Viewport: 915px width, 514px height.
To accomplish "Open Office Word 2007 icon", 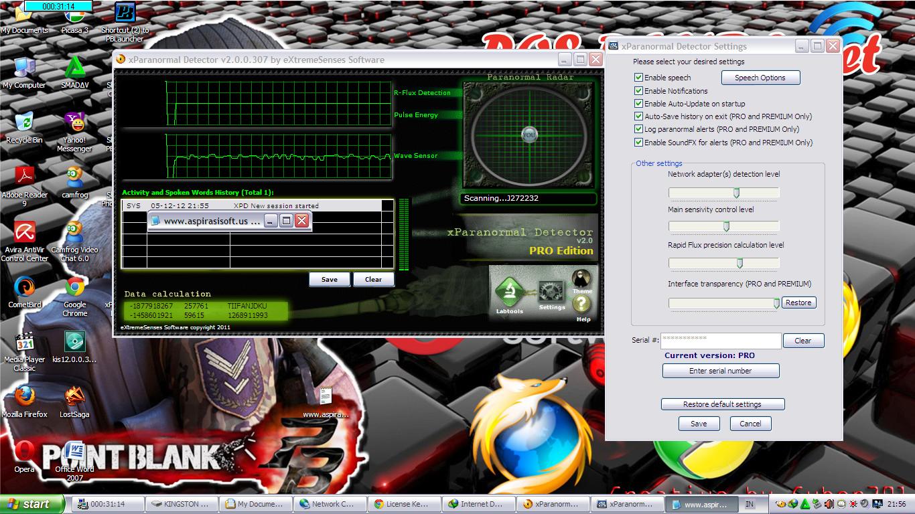I will [x=74, y=461].
